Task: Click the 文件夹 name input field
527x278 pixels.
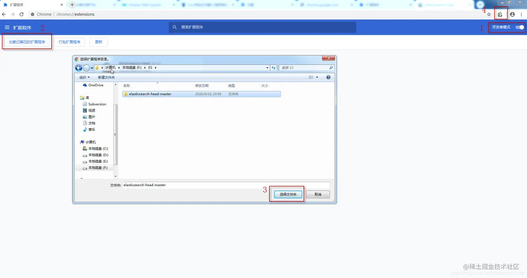Action: (x=226, y=185)
